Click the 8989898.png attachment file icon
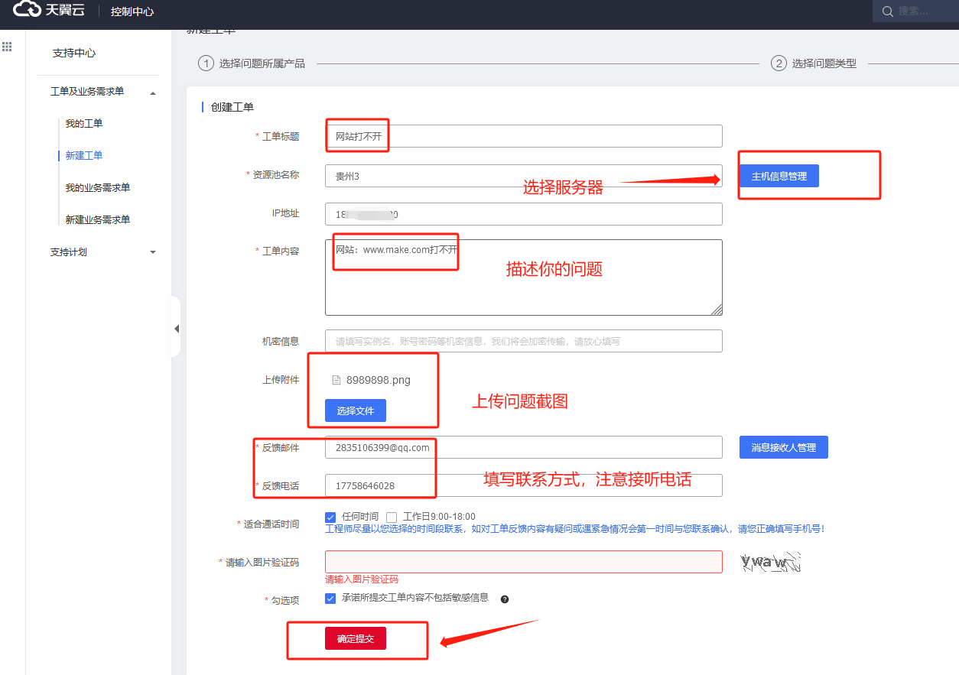This screenshot has width=959, height=675. [336, 380]
